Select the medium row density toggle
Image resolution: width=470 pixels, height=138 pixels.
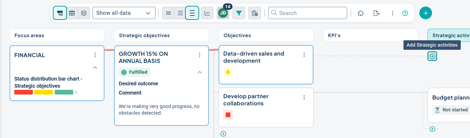[x=180, y=13]
